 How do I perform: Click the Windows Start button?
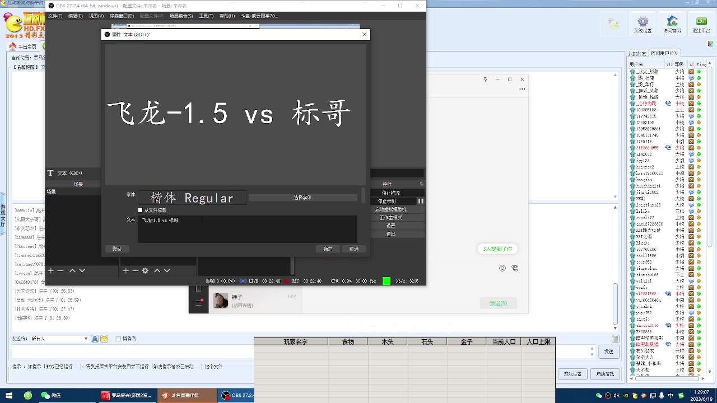pos(10,395)
